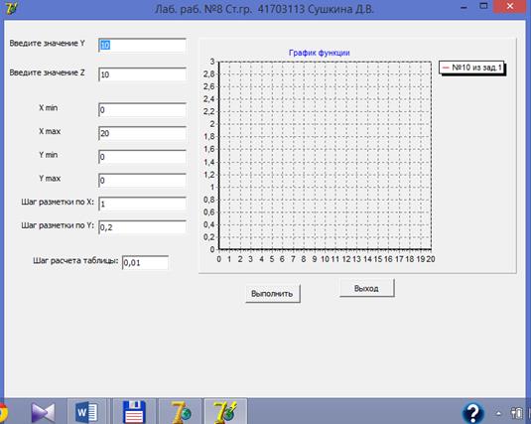The image size is (531, 424).
Task: Select the Шаг разметки по X field
Action: (142, 204)
